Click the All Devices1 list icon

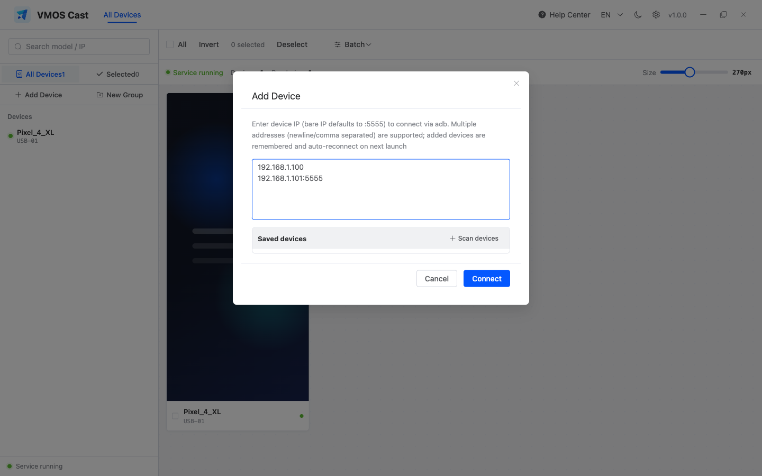[x=19, y=74]
